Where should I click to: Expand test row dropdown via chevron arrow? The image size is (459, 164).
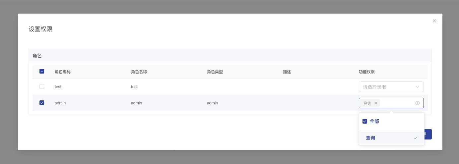(x=418, y=87)
